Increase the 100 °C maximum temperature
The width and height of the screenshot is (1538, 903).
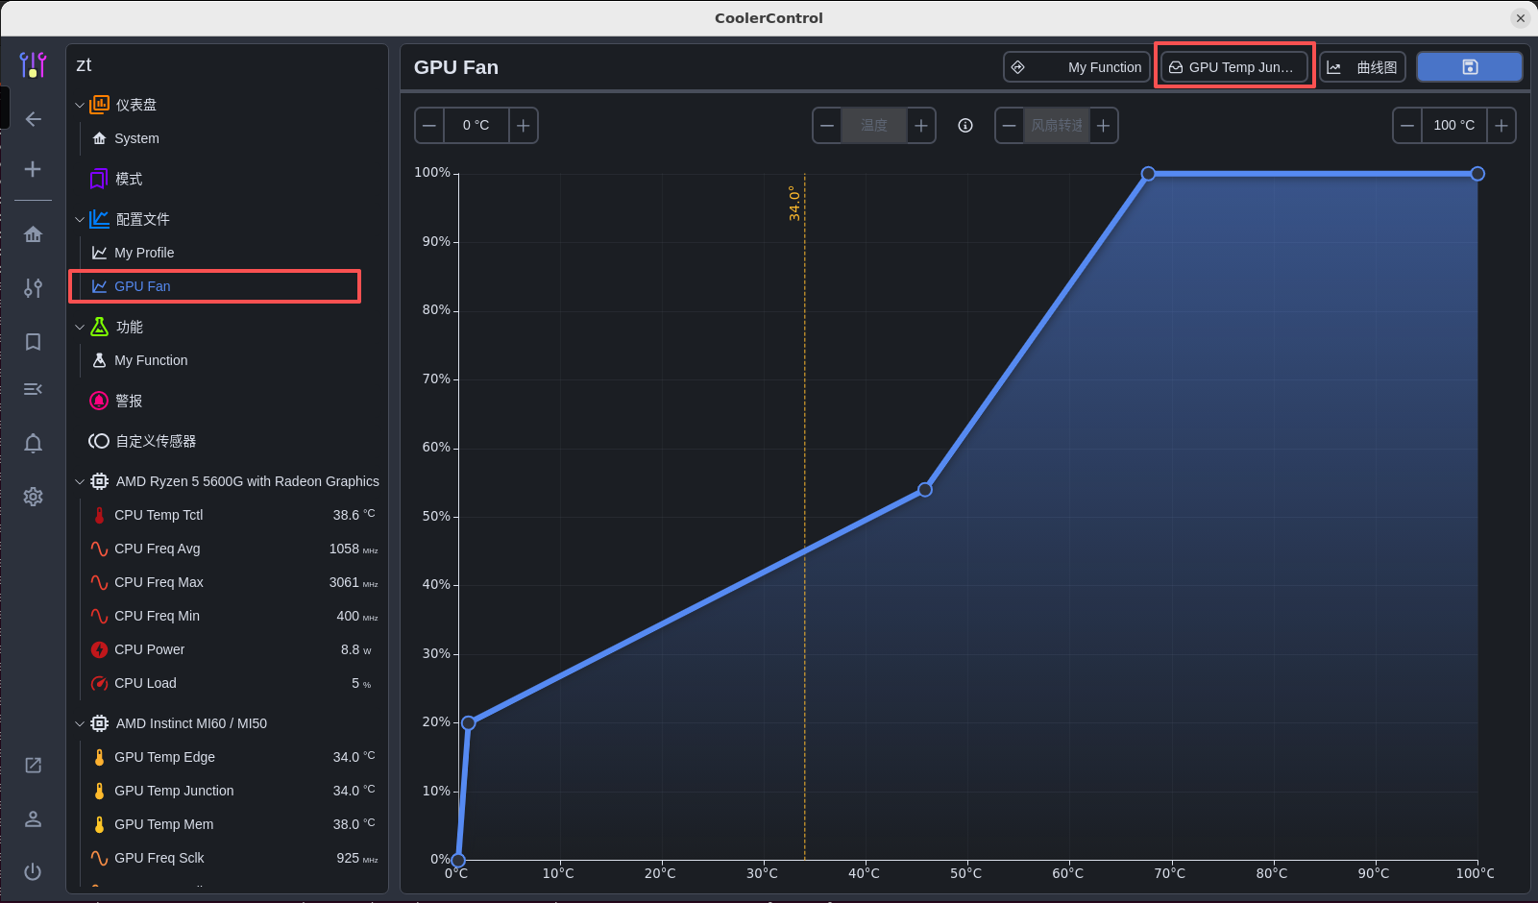pos(1501,125)
